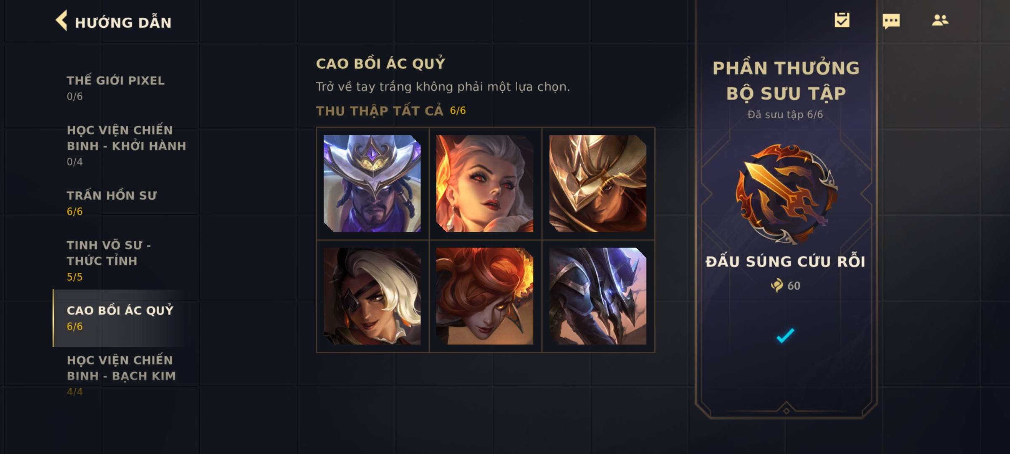The image size is (1010, 454).
Task: Open the chat bubble icon
Action: (891, 21)
